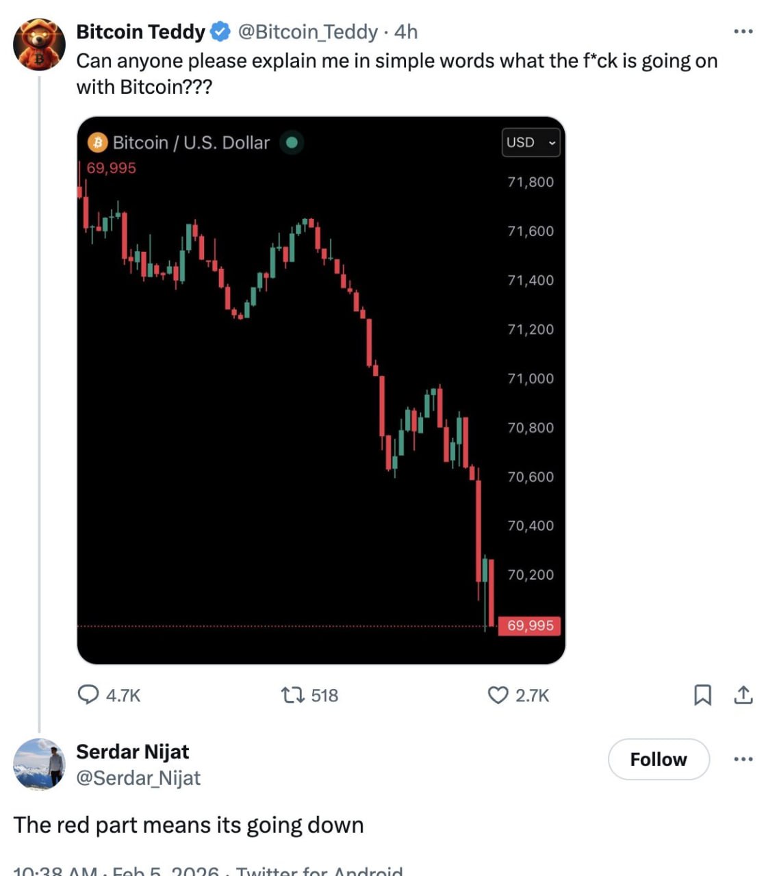Open the @Bitcoin_Teddy handle link

click(x=307, y=31)
